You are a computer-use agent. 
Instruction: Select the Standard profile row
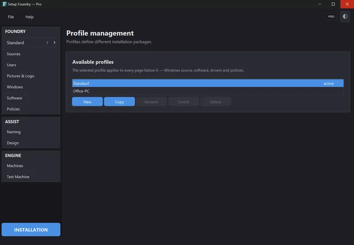(208, 83)
